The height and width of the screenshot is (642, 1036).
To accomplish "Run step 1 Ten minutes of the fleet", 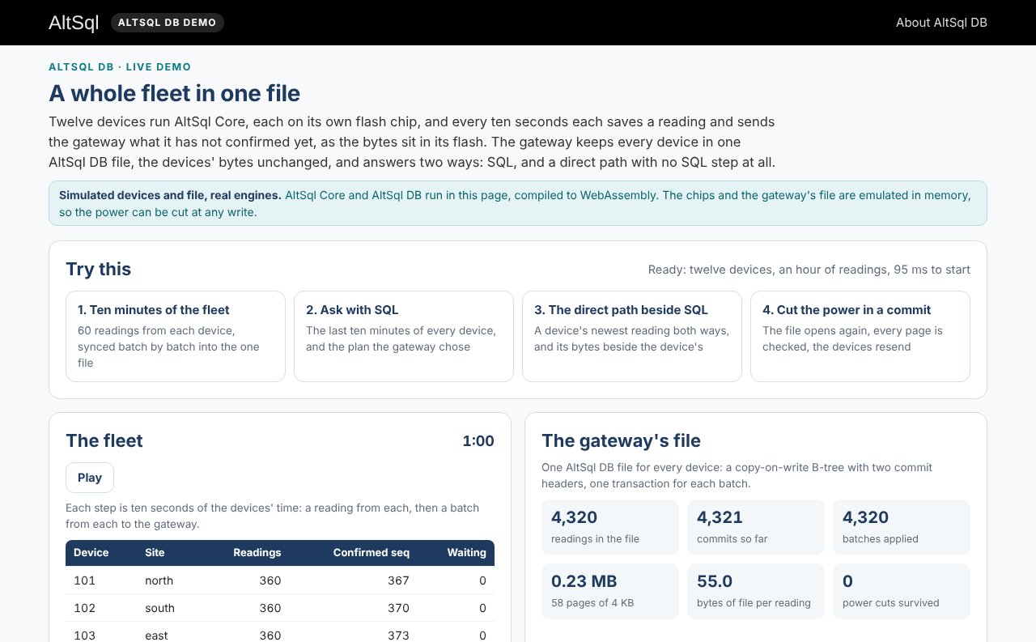I will (176, 336).
